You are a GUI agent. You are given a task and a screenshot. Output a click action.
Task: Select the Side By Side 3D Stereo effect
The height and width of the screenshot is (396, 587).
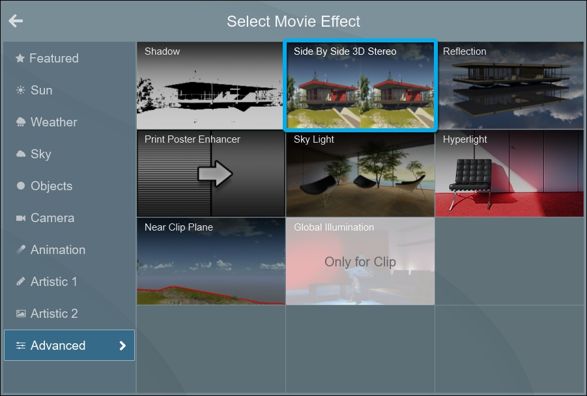pyautogui.click(x=360, y=86)
